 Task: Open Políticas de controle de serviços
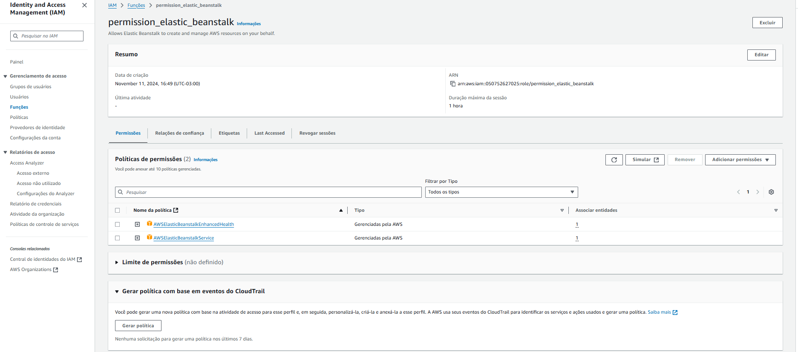44,225
